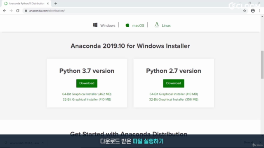Bookmark this page with the star icon
Screen dimensions: 264x148
pyautogui.click(x=245, y=11)
